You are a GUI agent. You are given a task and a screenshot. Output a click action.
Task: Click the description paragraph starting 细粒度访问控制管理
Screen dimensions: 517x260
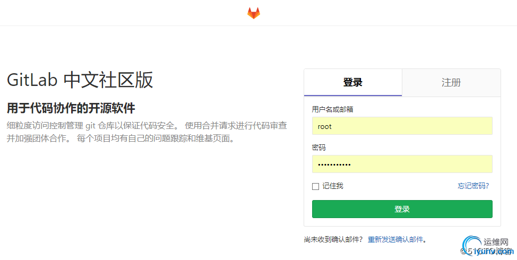click(147, 132)
